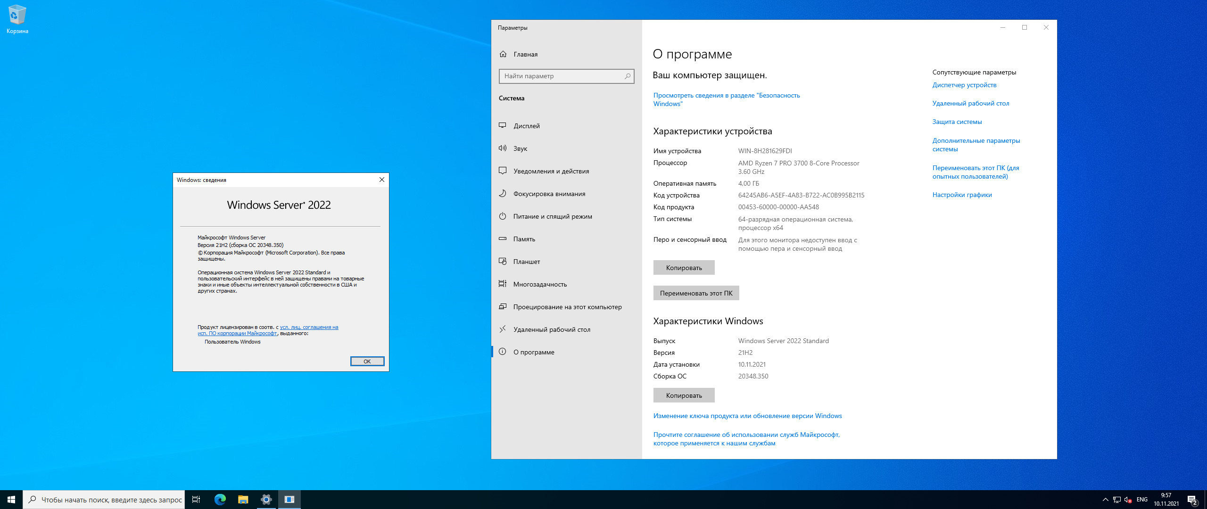1207x509 pixels.
Task: Open the Recycle Bin (Корзина) desktop icon
Action: [x=17, y=19]
